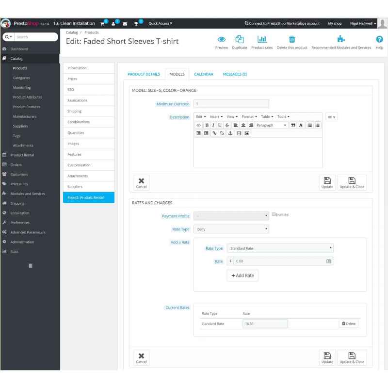Open the search type dropdown arrow

pyautogui.click(x=8, y=37)
